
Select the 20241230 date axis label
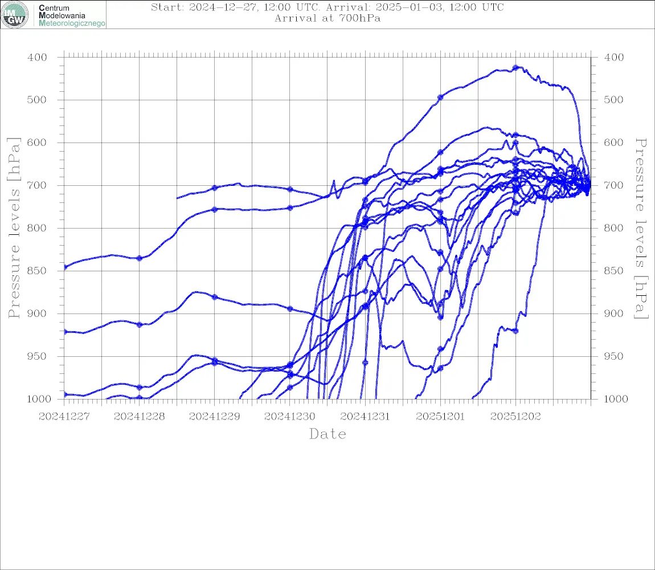(290, 417)
